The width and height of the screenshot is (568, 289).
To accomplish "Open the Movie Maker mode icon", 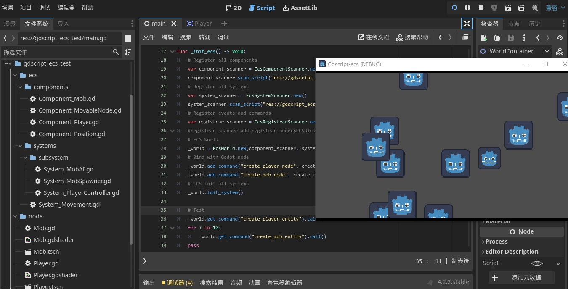I will point(535,8).
